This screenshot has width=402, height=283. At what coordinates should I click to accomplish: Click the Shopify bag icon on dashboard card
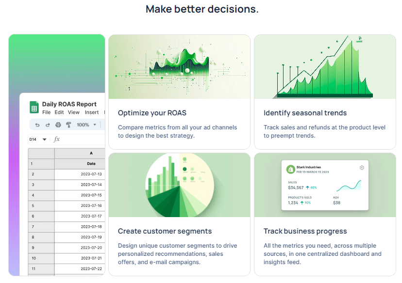pyautogui.click(x=290, y=169)
